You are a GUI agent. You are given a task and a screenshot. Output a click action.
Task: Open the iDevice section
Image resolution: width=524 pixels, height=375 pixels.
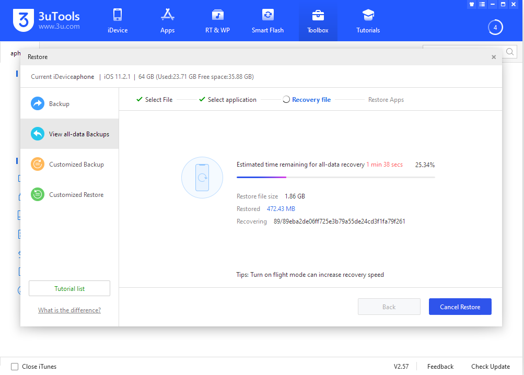(x=117, y=21)
